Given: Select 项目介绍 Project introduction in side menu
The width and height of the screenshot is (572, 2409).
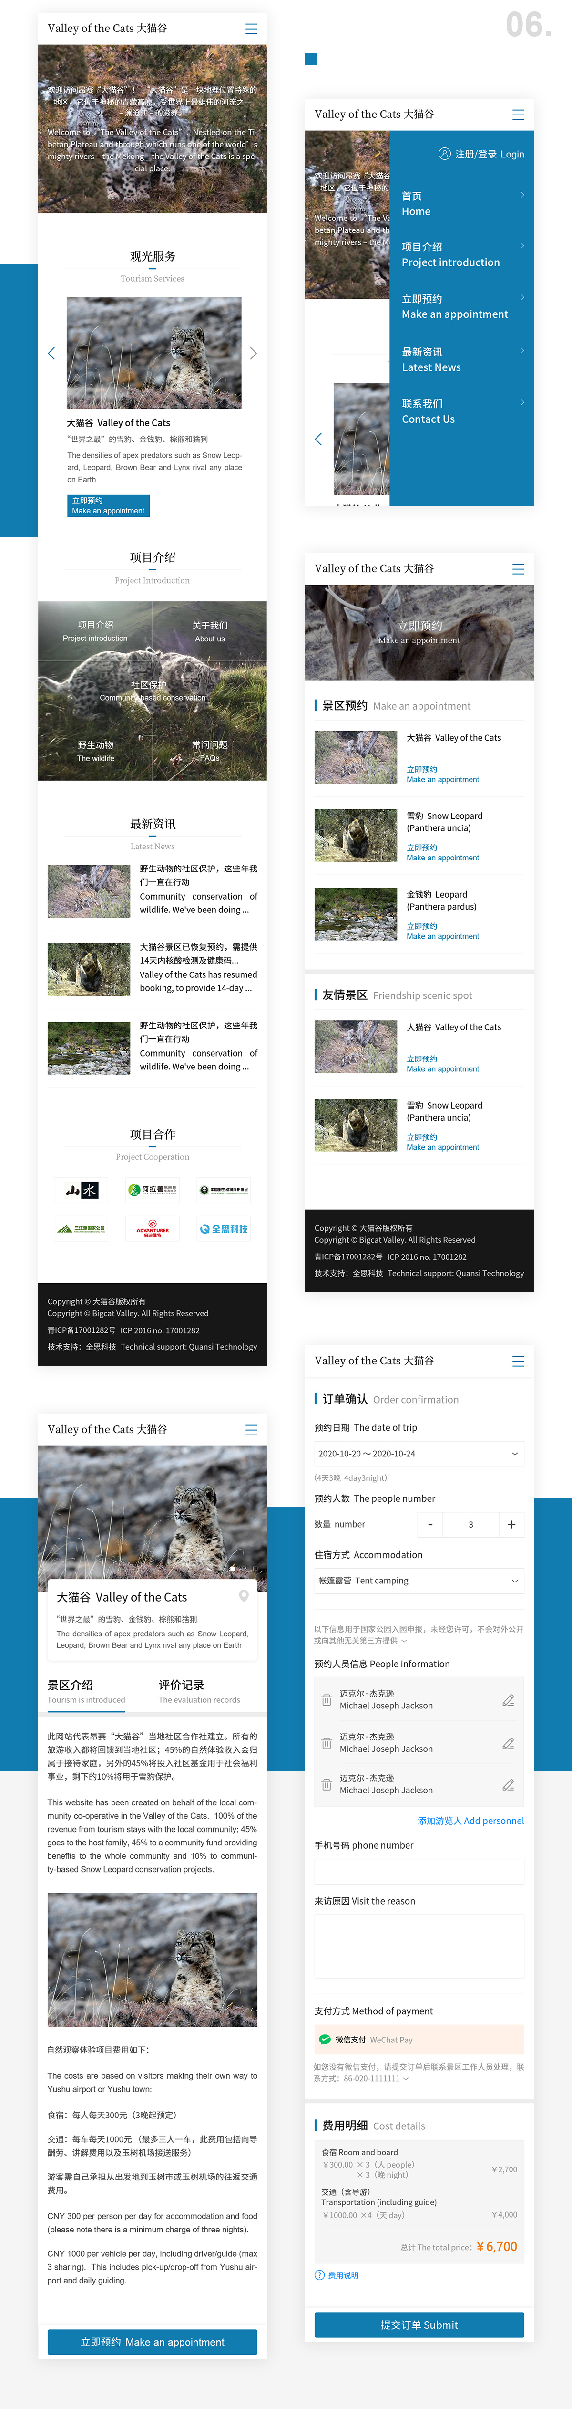Looking at the screenshot, I should pyautogui.click(x=450, y=254).
